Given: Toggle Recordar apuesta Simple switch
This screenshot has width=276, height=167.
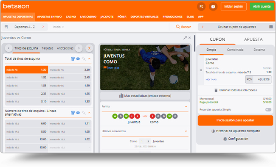Looking at the screenshot, I should (268, 110).
